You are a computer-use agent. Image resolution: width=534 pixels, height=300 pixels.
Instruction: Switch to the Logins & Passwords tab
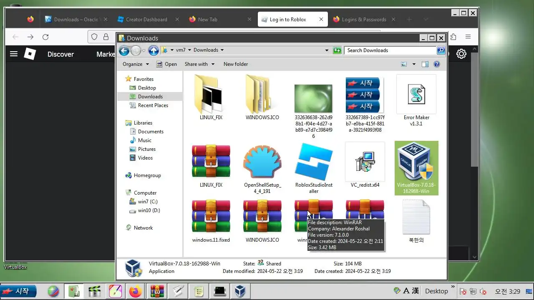[x=364, y=20]
